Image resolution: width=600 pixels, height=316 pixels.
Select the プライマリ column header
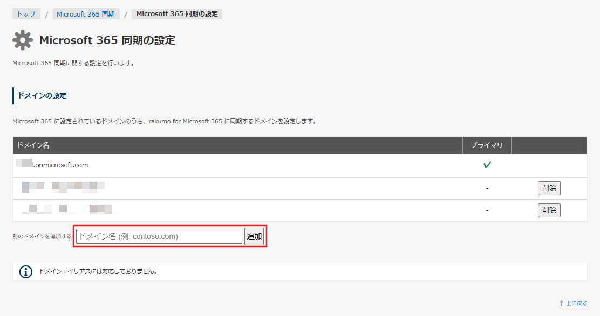pos(487,145)
